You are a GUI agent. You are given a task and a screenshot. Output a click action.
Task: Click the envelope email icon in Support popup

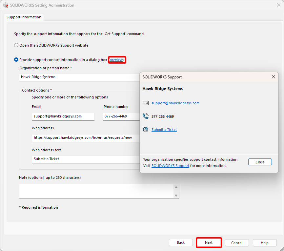point(146,103)
